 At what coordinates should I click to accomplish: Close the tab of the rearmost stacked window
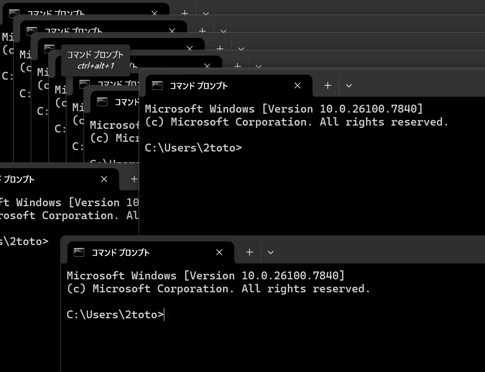click(x=155, y=13)
